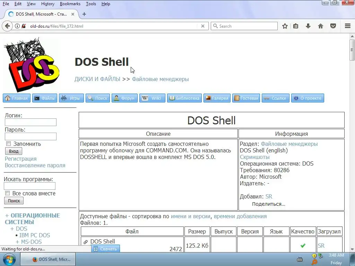The height and width of the screenshot is (266, 355).
Task: Open the File menu
Action: [x=6, y=4]
